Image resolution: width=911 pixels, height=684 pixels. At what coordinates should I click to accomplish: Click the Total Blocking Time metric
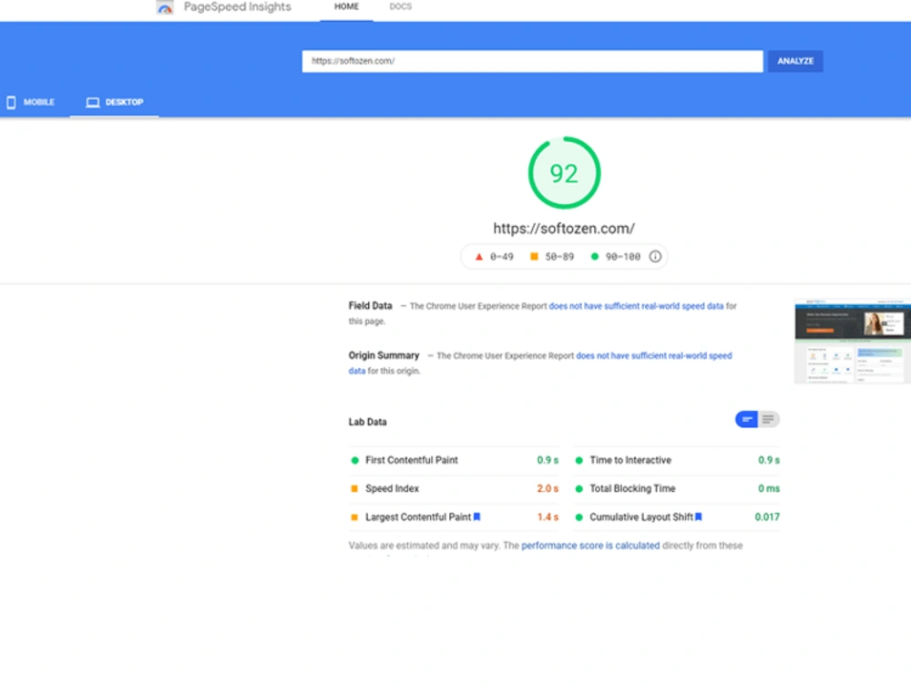tap(677, 489)
